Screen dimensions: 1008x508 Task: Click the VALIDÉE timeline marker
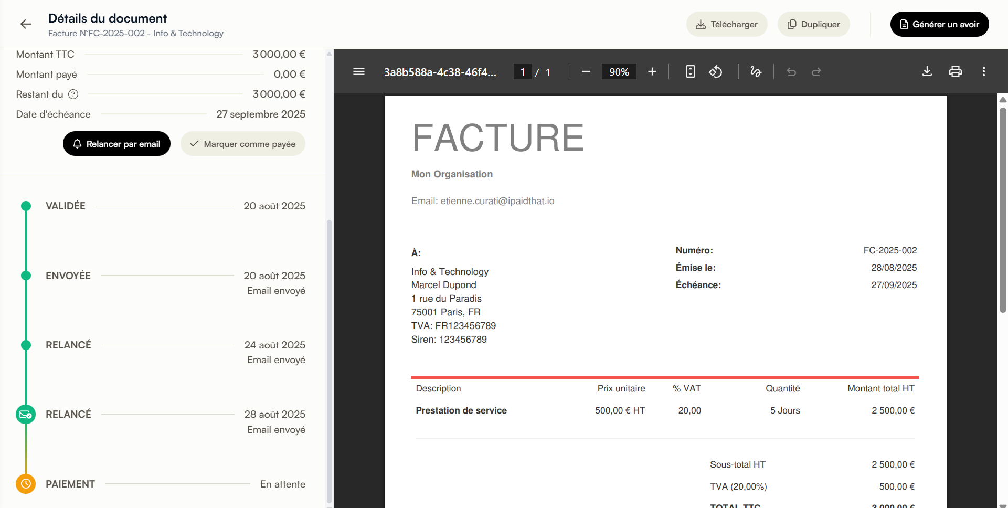point(26,206)
